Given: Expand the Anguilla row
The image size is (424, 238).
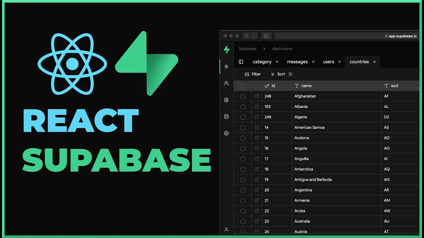Looking at the screenshot, I should coord(257,159).
